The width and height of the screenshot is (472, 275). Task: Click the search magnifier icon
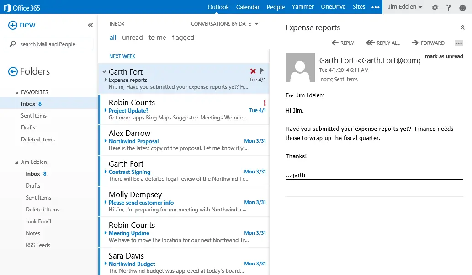13,44
